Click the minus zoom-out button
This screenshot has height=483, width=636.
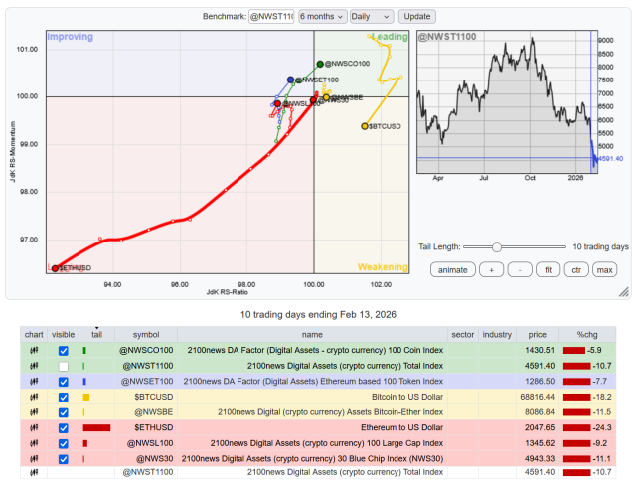520,269
